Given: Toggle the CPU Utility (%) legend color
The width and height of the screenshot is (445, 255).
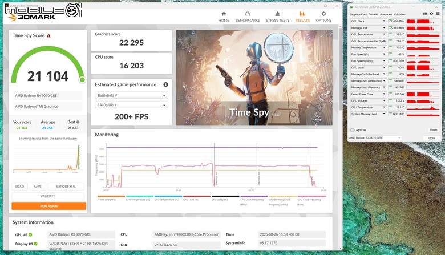Looking at the screenshot, I should point(225,196).
